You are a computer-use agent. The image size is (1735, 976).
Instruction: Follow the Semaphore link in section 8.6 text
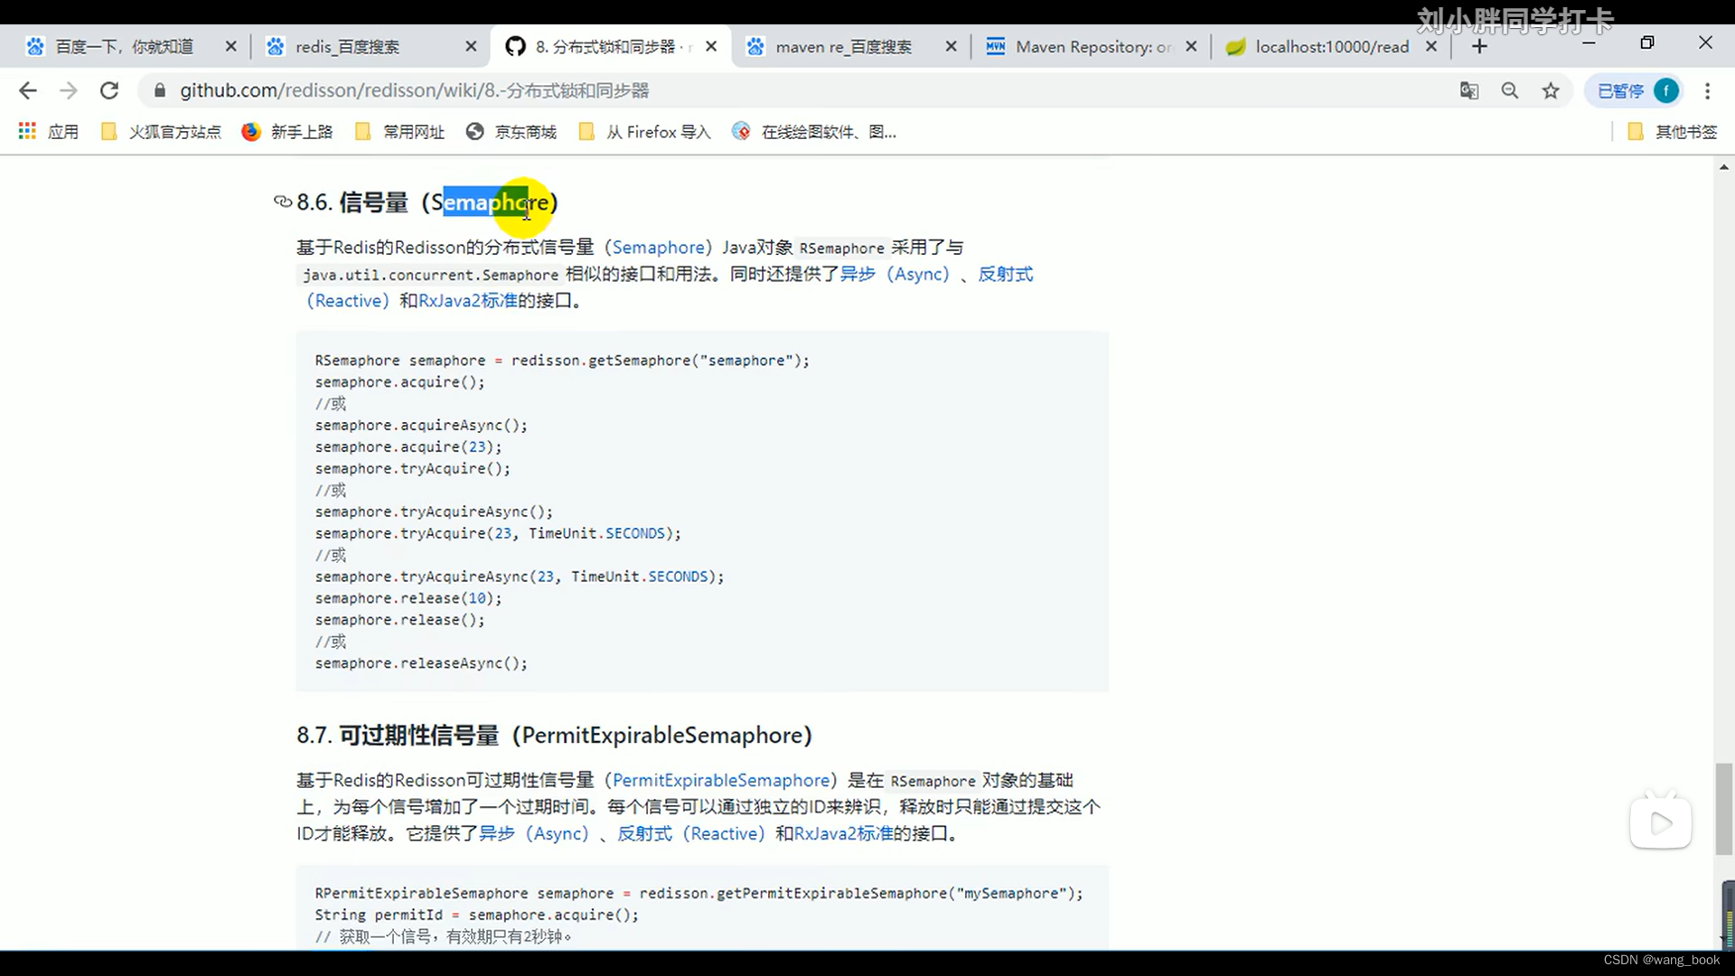658,248
